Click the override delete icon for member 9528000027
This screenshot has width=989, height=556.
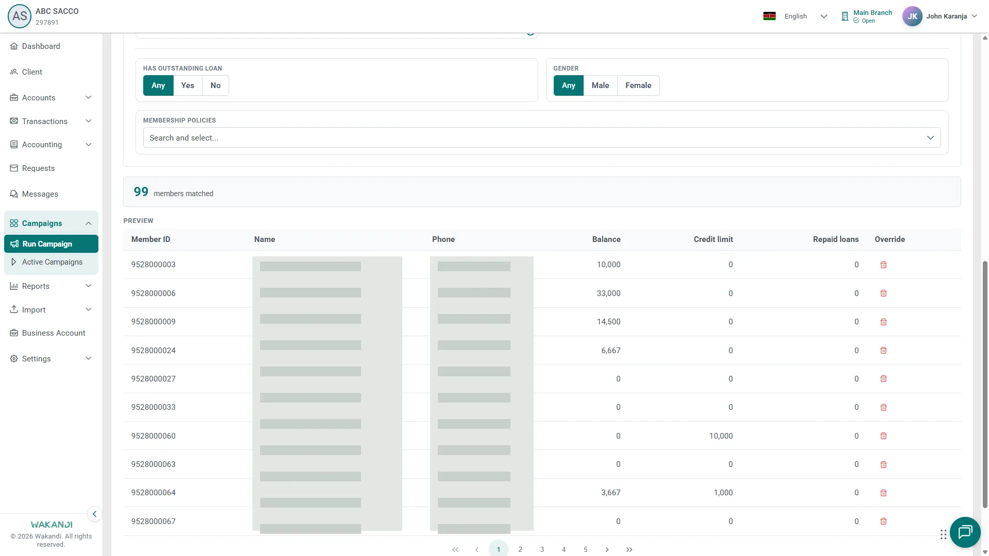click(883, 379)
